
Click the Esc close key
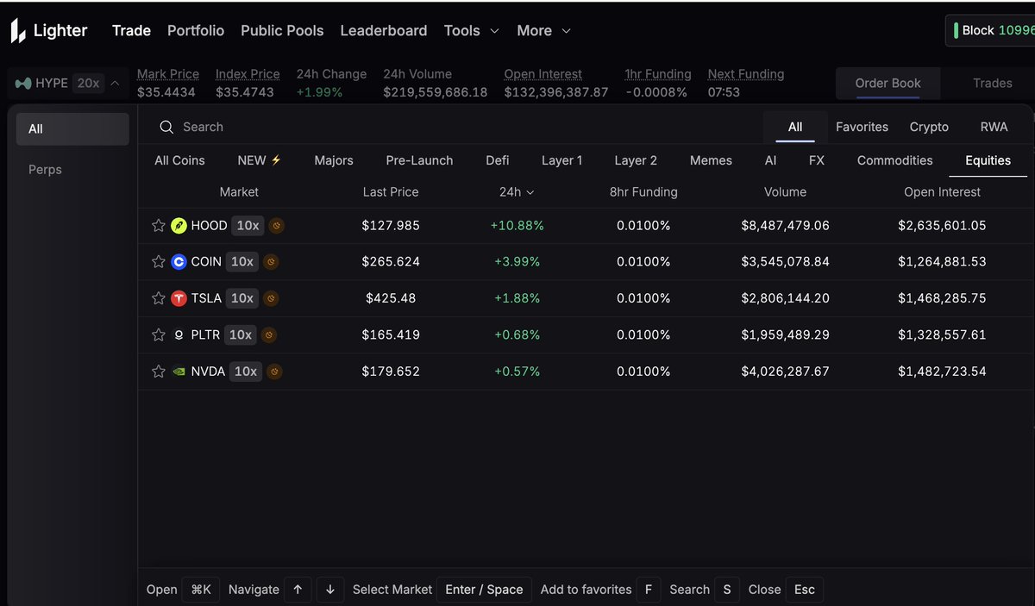point(804,590)
